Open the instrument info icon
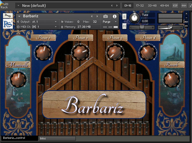Image resolution: width=192 pixels, height=143 pixels. pos(115,16)
